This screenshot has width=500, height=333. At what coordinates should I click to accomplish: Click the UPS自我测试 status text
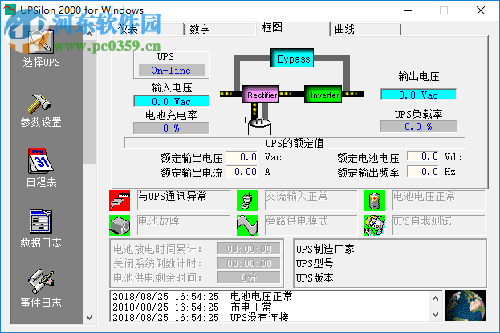pyautogui.click(x=422, y=221)
